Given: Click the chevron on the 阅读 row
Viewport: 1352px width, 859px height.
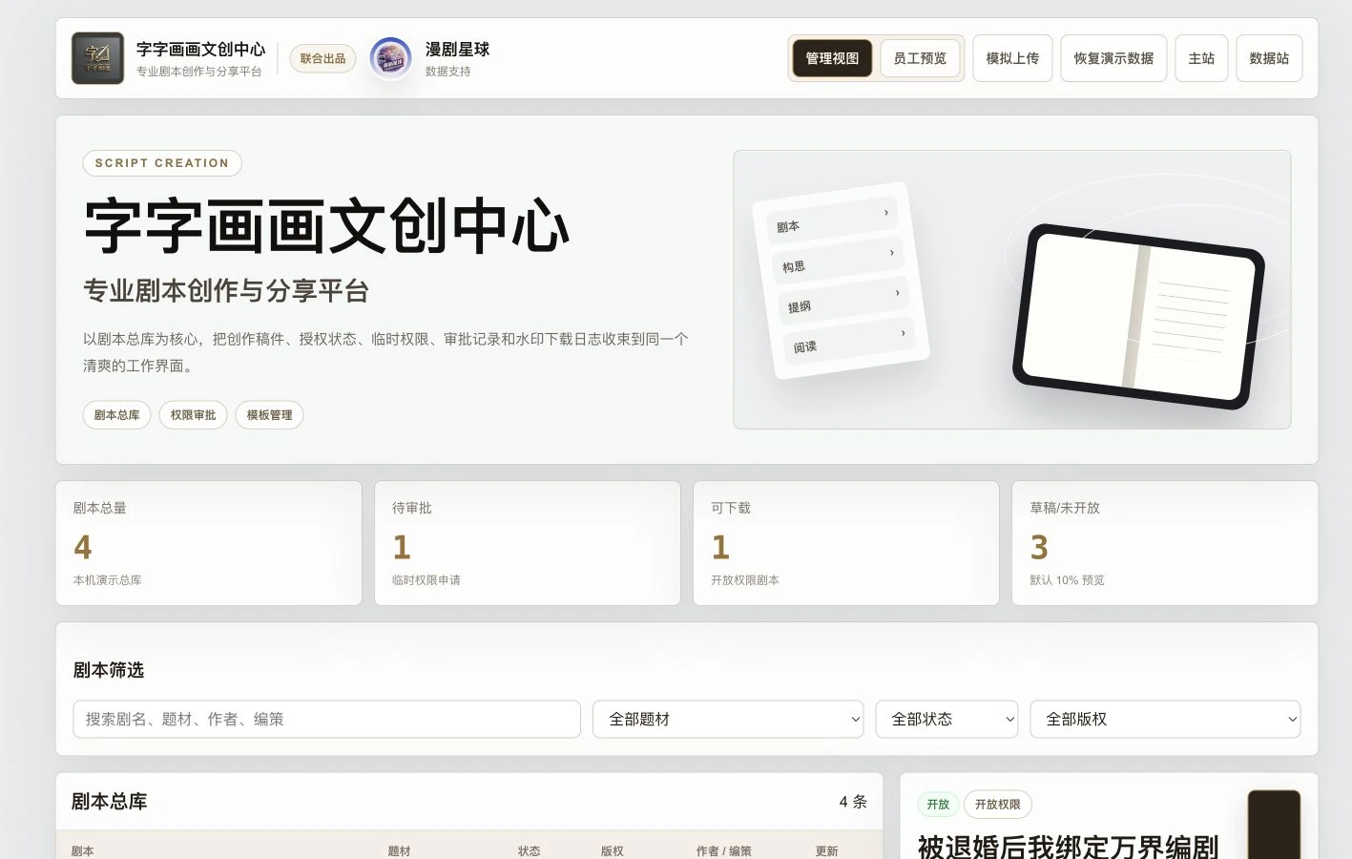Looking at the screenshot, I should click(x=904, y=333).
